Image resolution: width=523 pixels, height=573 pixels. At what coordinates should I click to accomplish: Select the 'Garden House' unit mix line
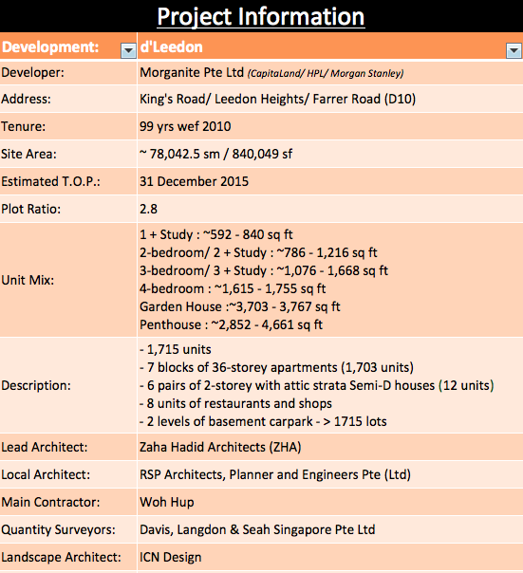coord(240,306)
